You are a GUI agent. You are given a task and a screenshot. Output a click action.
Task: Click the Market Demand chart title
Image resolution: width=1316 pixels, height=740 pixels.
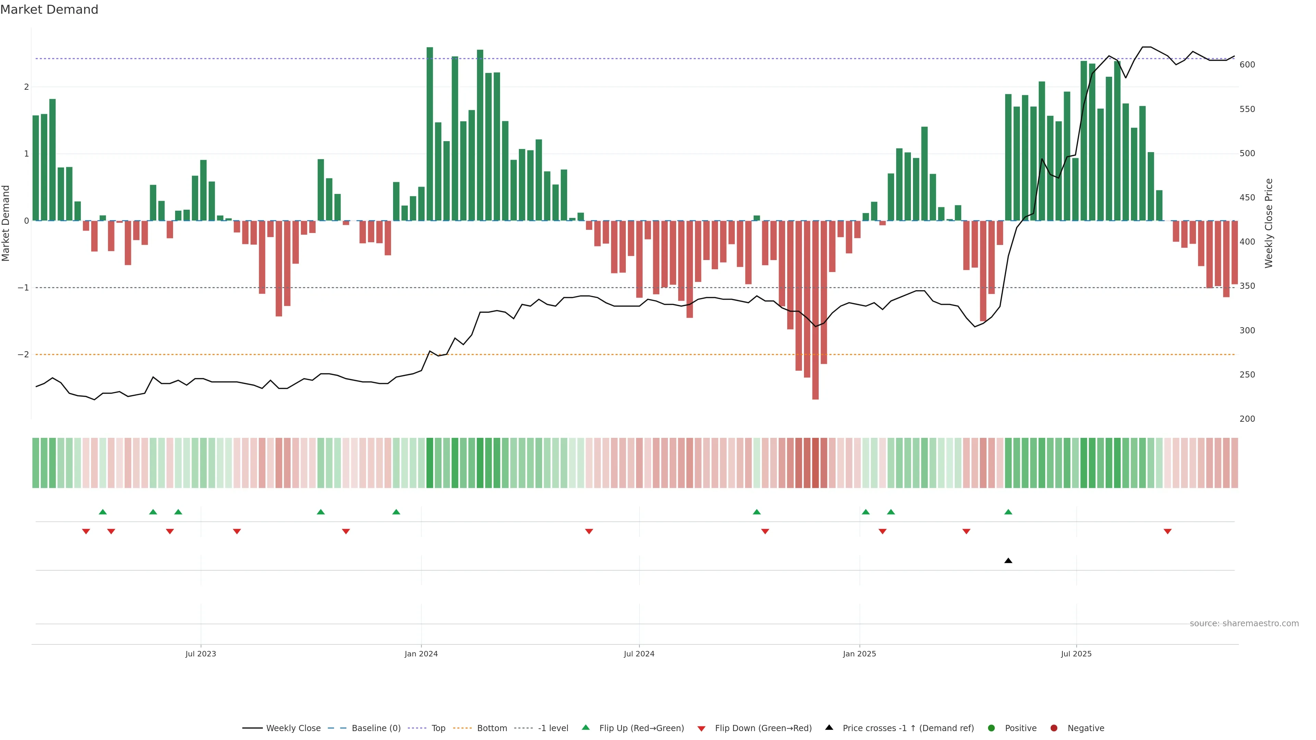tap(49, 10)
